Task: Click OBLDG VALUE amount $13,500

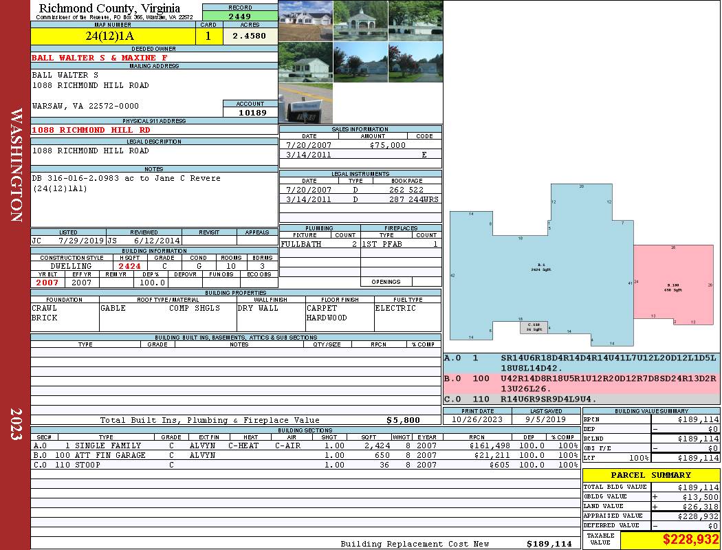Action: (700, 496)
